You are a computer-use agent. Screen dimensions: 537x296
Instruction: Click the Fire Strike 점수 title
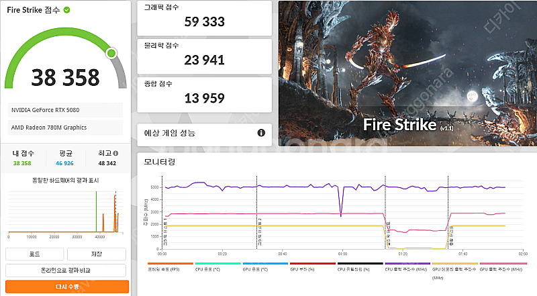pos(34,10)
